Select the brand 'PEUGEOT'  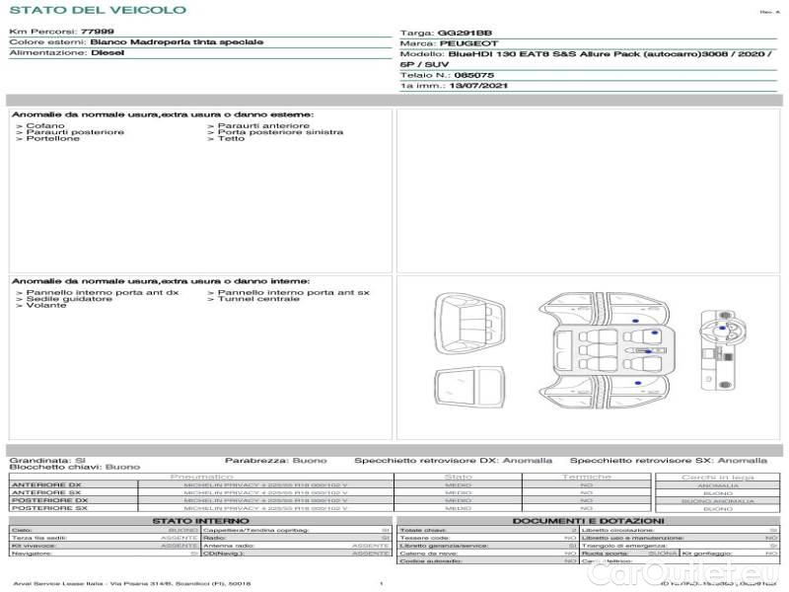[x=469, y=43]
